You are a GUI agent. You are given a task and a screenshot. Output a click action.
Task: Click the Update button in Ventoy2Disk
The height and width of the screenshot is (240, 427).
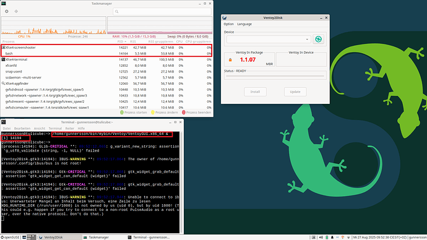[x=295, y=92]
